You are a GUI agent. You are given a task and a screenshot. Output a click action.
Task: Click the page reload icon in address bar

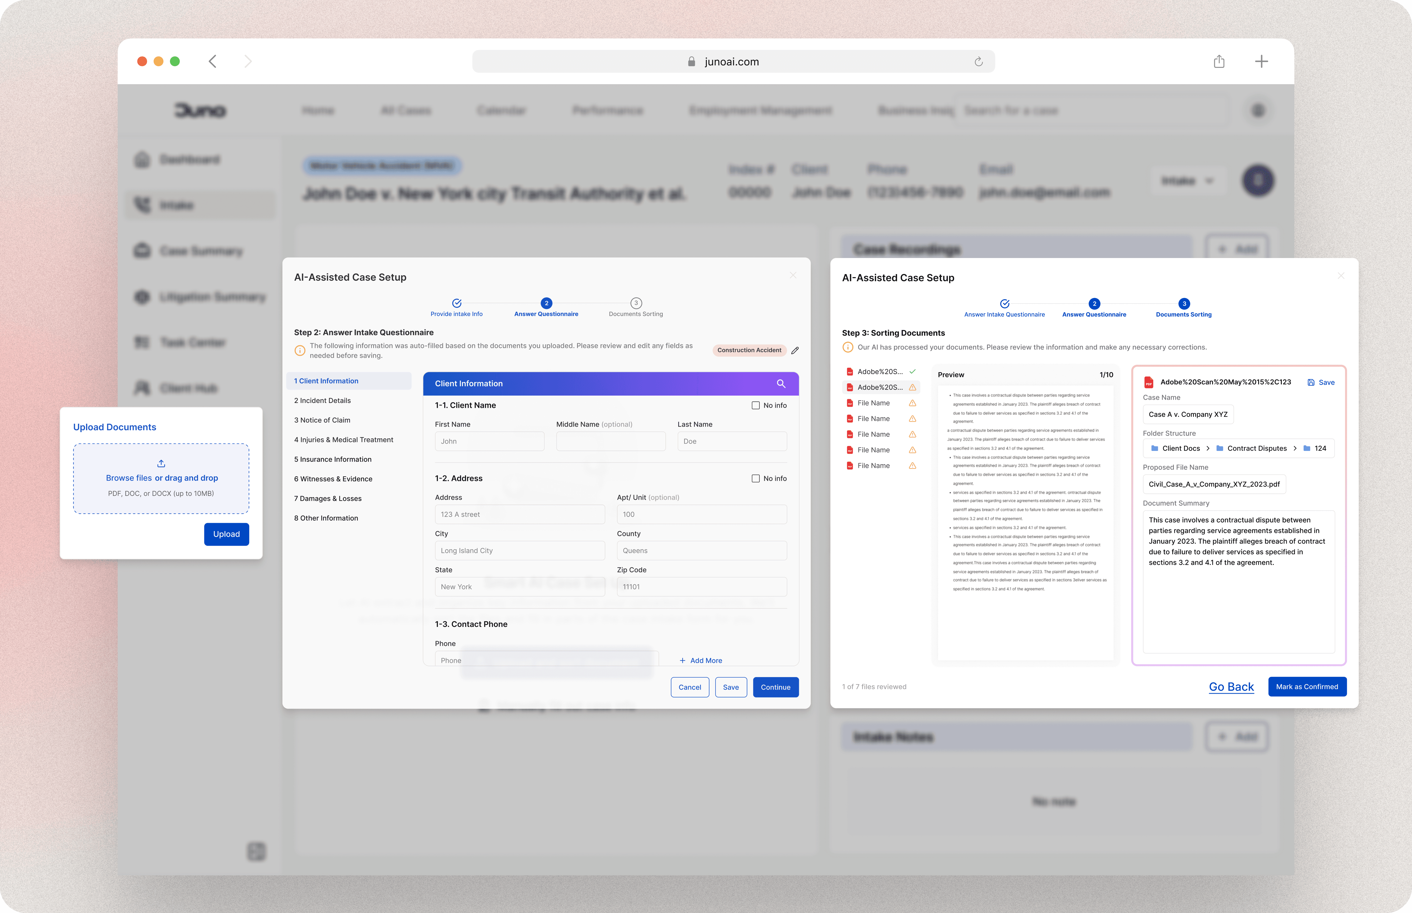(x=978, y=62)
